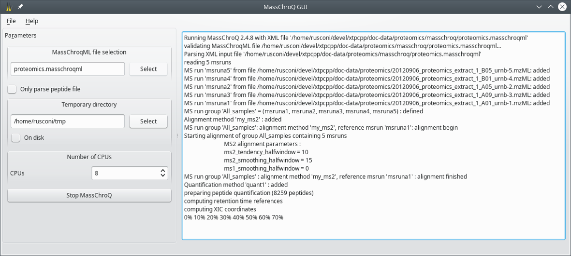Screen dimensions: 571x256
Task: Maximize the MassChroQ GUI window
Action: [x=550, y=7]
